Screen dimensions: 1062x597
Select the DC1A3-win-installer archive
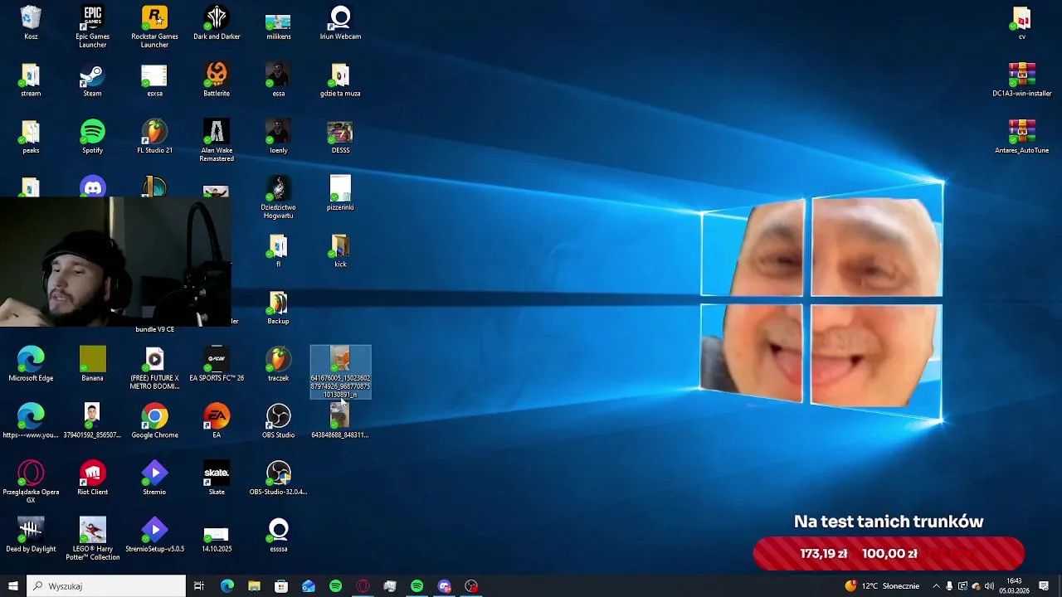click(1021, 80)
